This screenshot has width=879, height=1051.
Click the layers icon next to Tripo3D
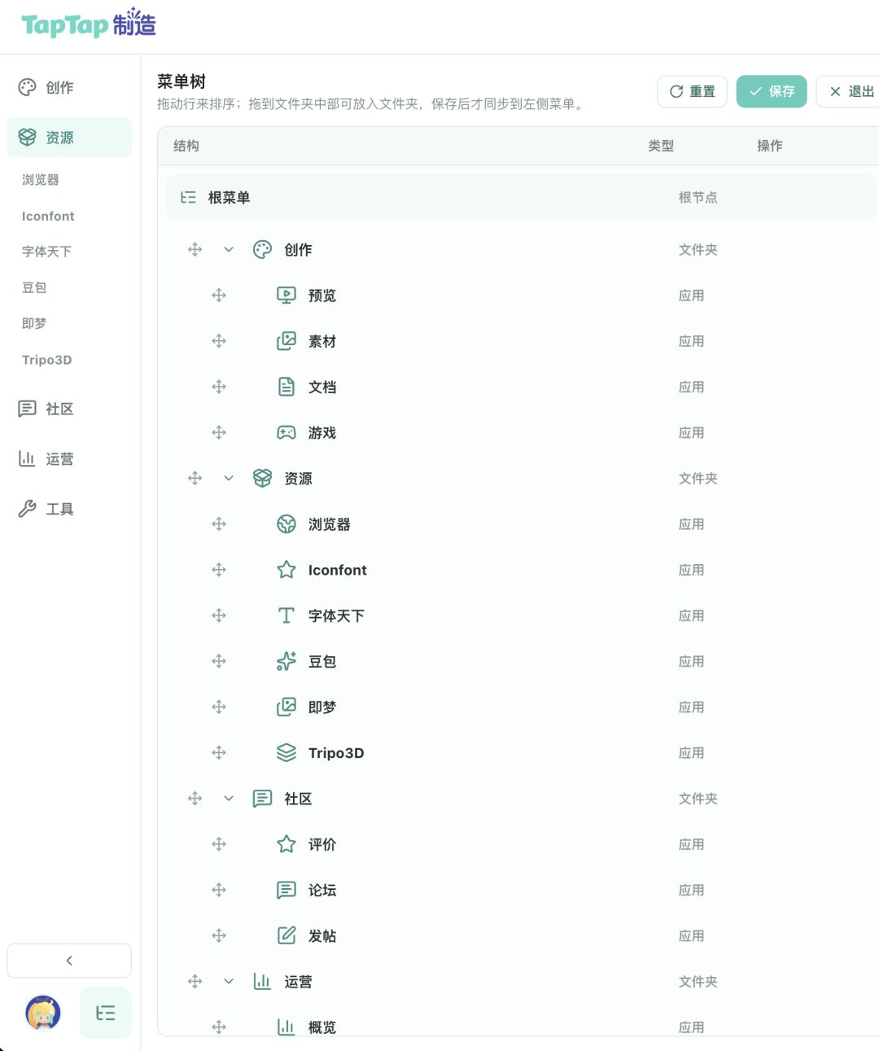point(286,753)
